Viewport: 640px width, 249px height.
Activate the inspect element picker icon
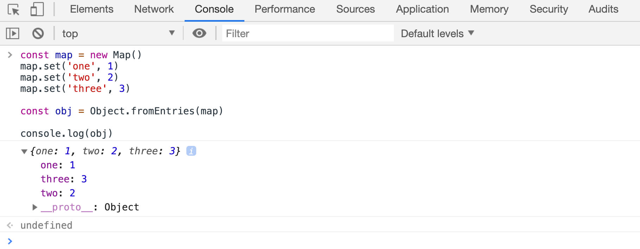tap(13, 9)
